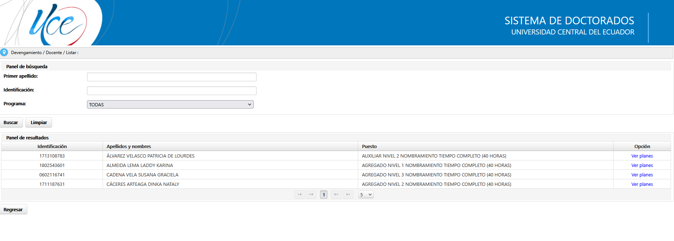Focus the Primer apellido input field
The width and height of the screenshot is (674, 241).
click(172, 77)
